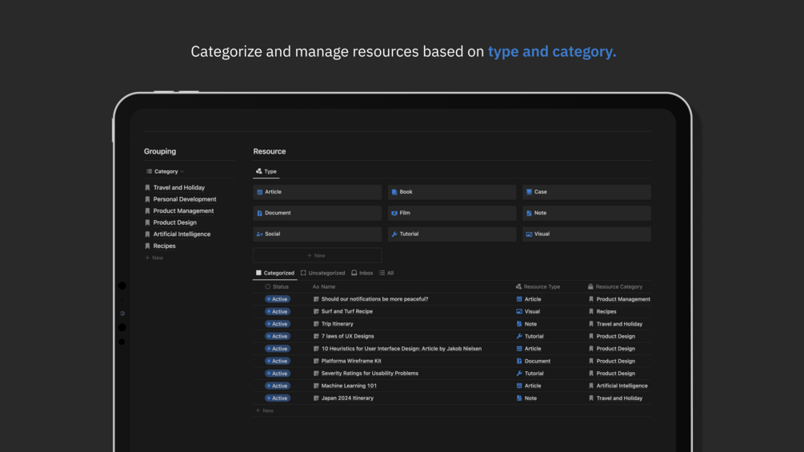Open Product Design category in Grouping list
Viewport: 804px width, 452px height.
[x=174, y=222]
